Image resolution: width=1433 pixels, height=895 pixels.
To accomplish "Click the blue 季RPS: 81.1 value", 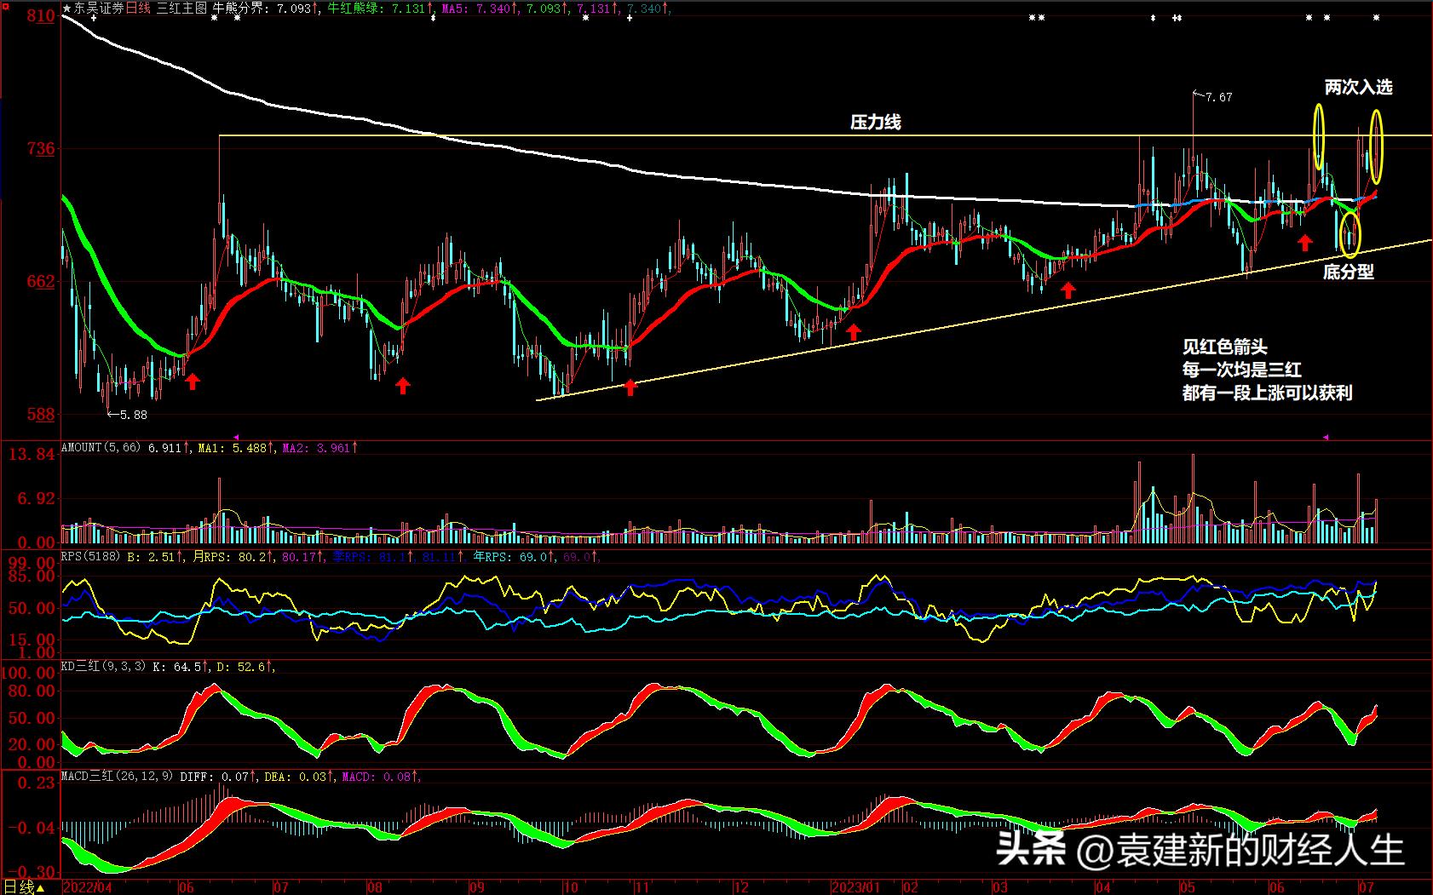I will (x=371, y=557).
